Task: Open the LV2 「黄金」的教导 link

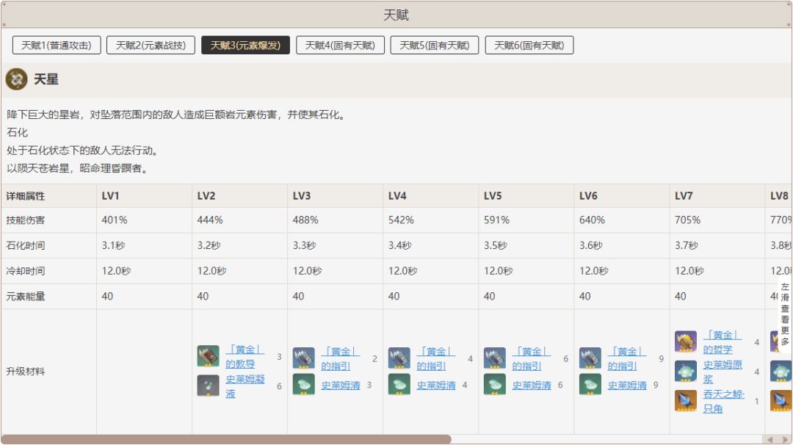Action: pyautogui.click(x=245, y=356)
